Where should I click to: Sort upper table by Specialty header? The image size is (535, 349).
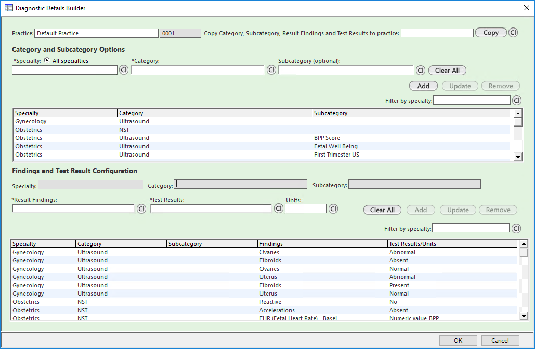click(65, 113)
